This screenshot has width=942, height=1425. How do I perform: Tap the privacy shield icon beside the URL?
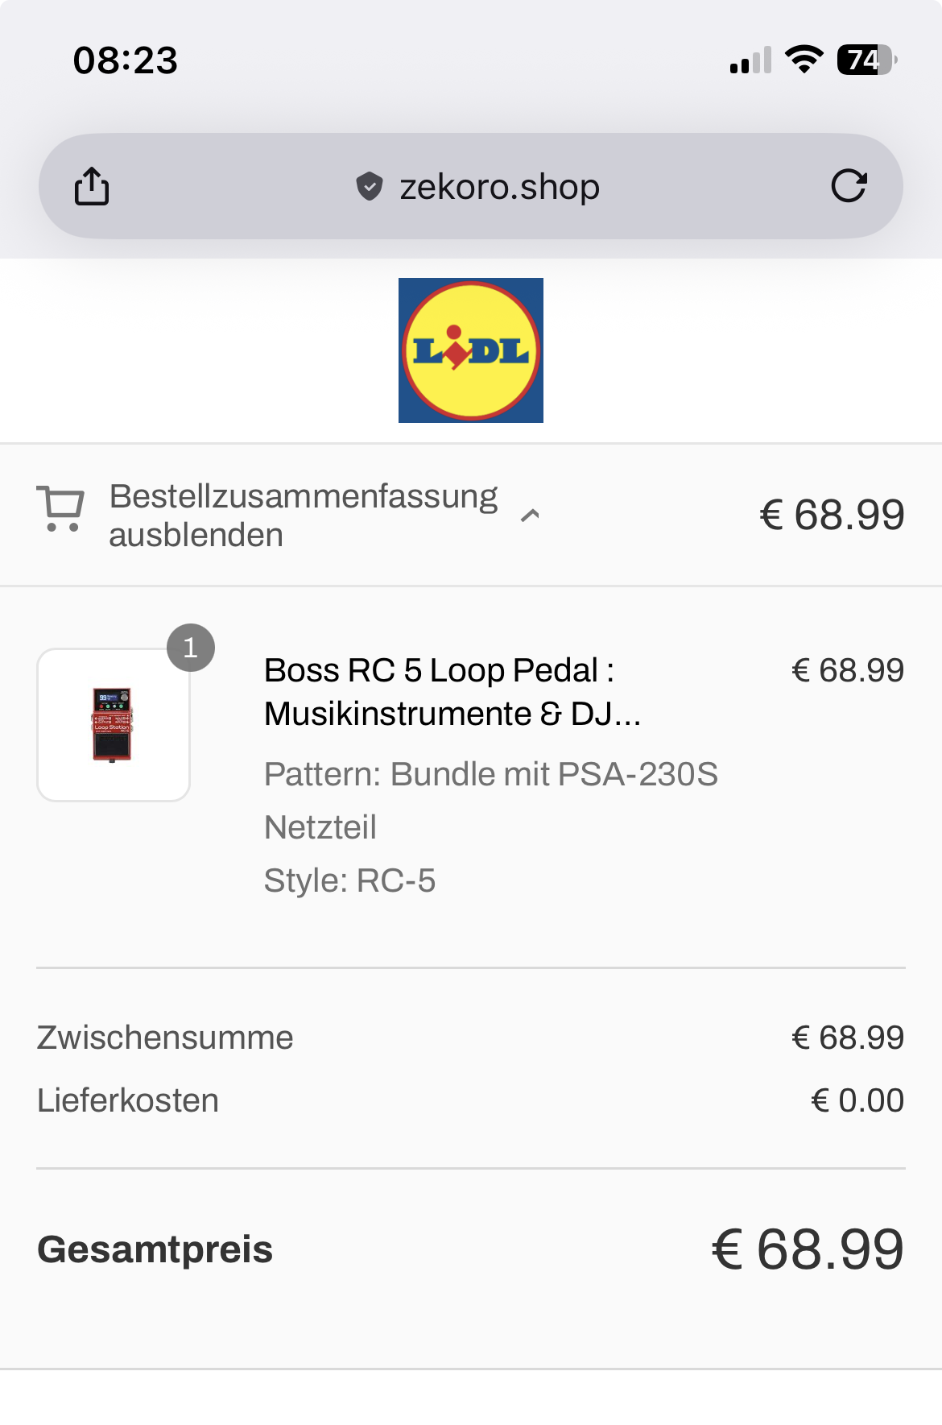coord(369,187)
